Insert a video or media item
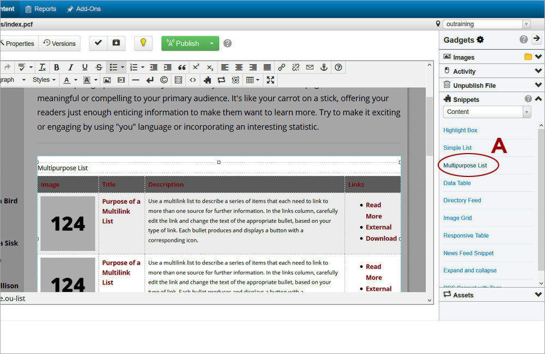Viewport: 545px width, 354px height. (x=121, y=80)
